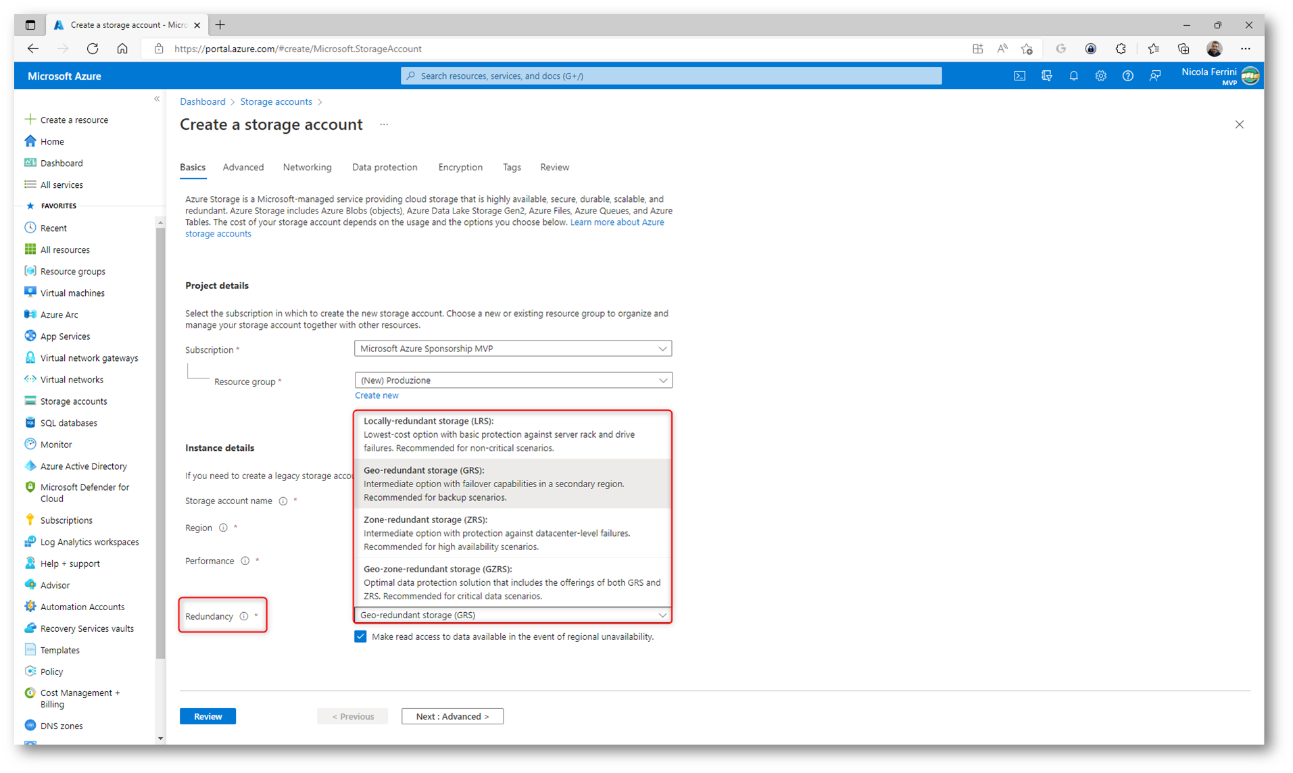This screenshot has width=1293, height=773.
Task: Click Region info icon
Action: coord(223,528)
